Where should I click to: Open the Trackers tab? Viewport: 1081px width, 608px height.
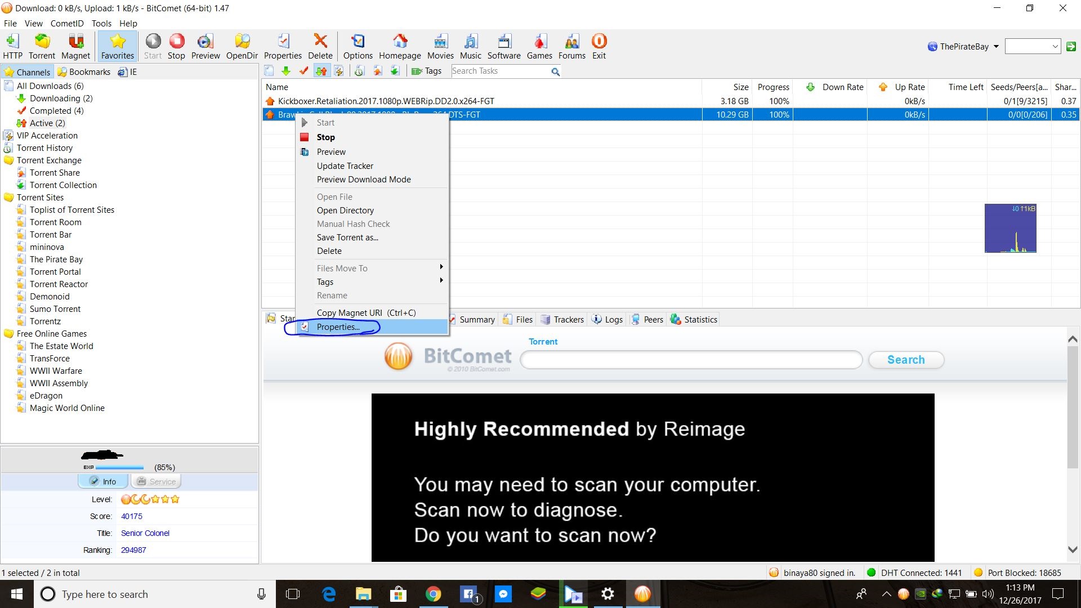pyautogui.click(x=562, y=320)
